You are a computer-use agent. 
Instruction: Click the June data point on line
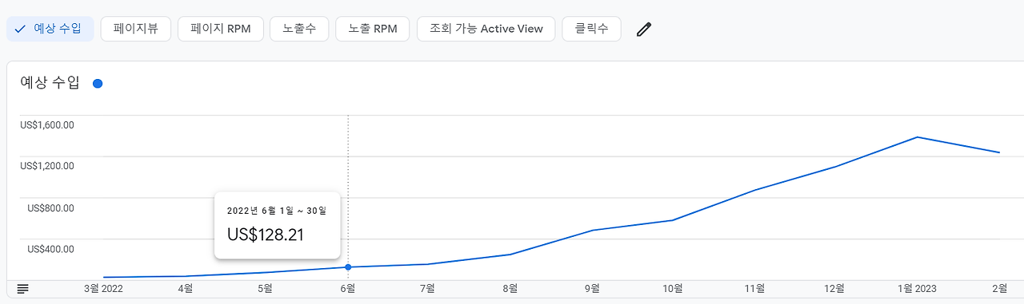tap(348, 267)
